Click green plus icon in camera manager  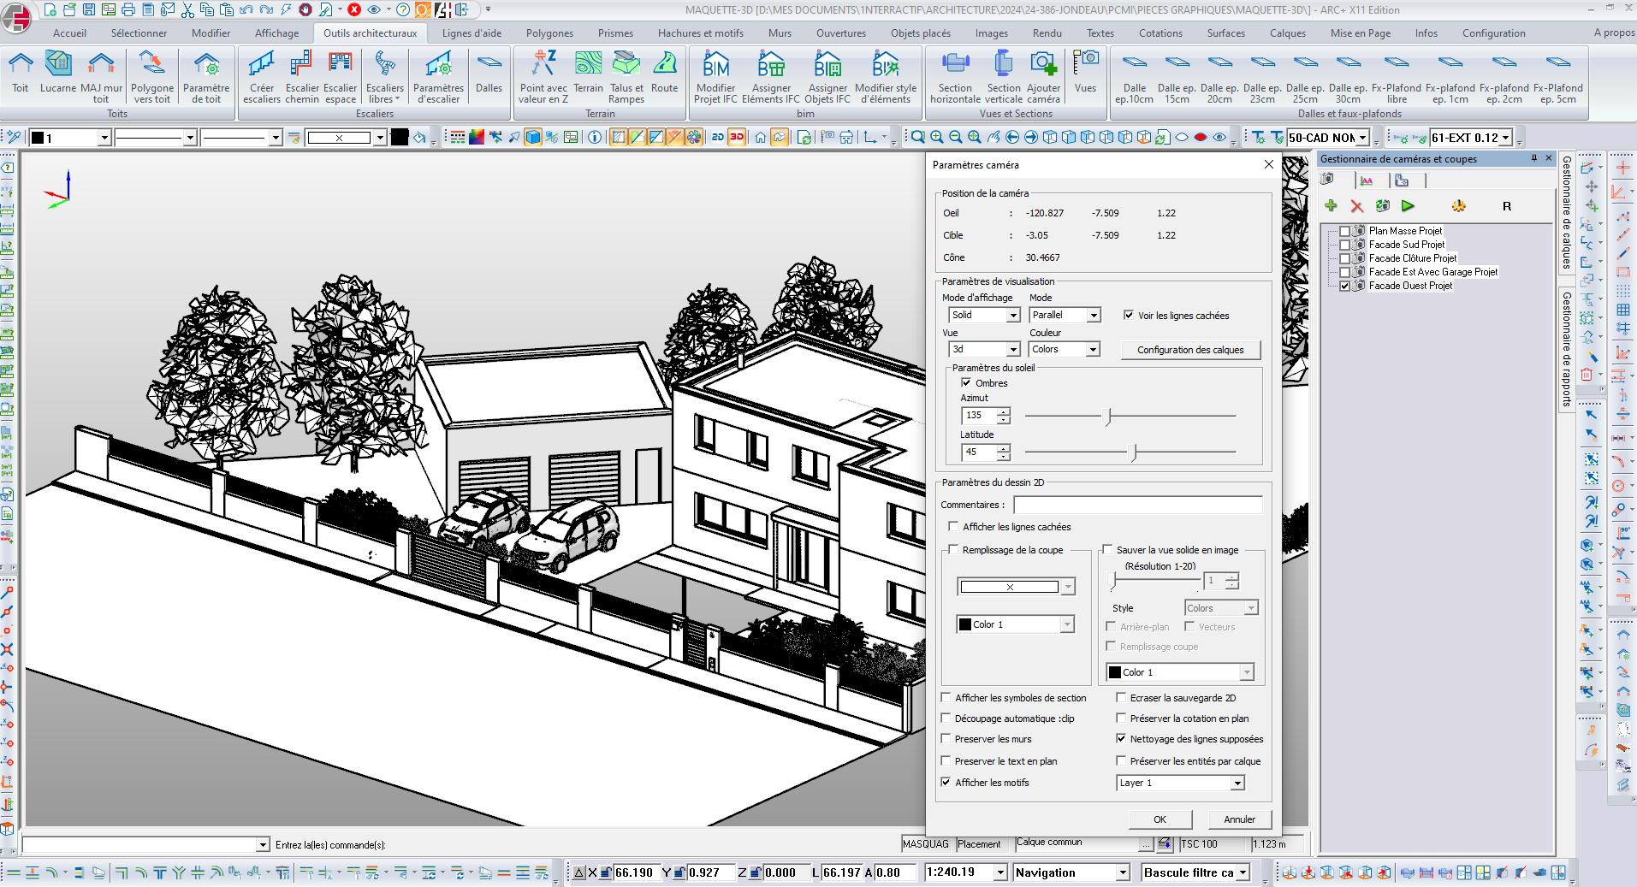click(1331, 206)
